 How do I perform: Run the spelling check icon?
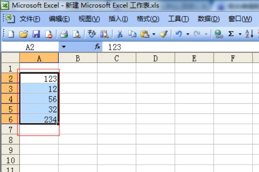point(92,34)
